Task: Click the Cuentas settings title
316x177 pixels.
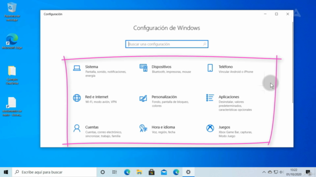Action: [x=92, y=127]
